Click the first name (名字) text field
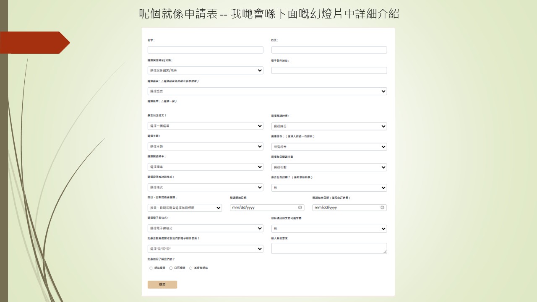This screenshot has width=537, height=302. [205, 50]
